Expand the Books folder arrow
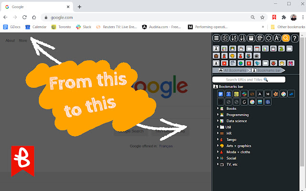The image size is (306, 191). tap(218, 108)
